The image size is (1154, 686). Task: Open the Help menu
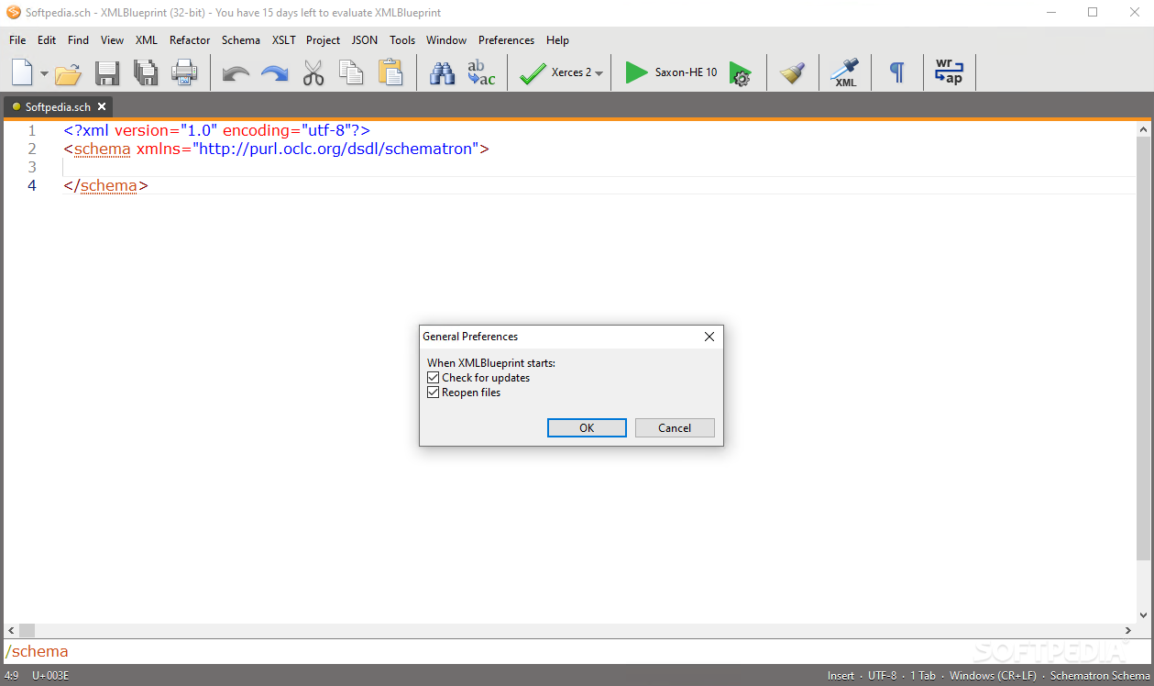(x=557, y=40)
